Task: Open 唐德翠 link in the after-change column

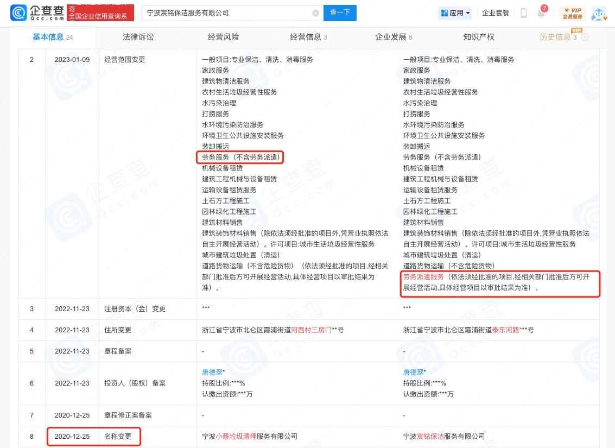Action: [414, 373]
